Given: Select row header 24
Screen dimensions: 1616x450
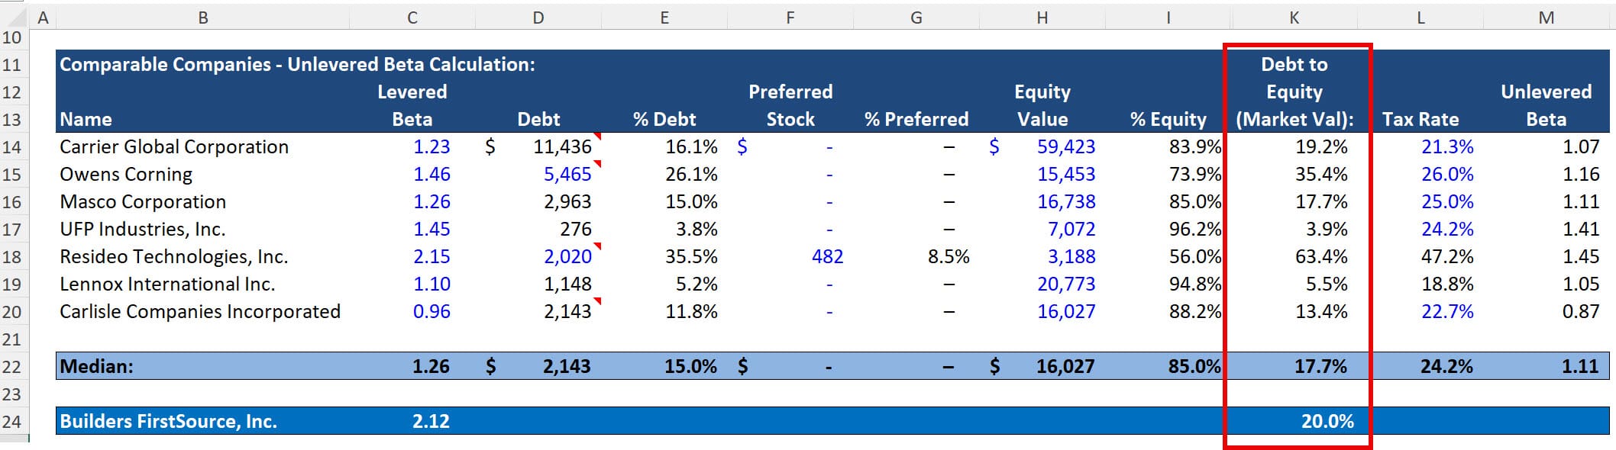Looking at the screenshot, I should click(12, 421).
